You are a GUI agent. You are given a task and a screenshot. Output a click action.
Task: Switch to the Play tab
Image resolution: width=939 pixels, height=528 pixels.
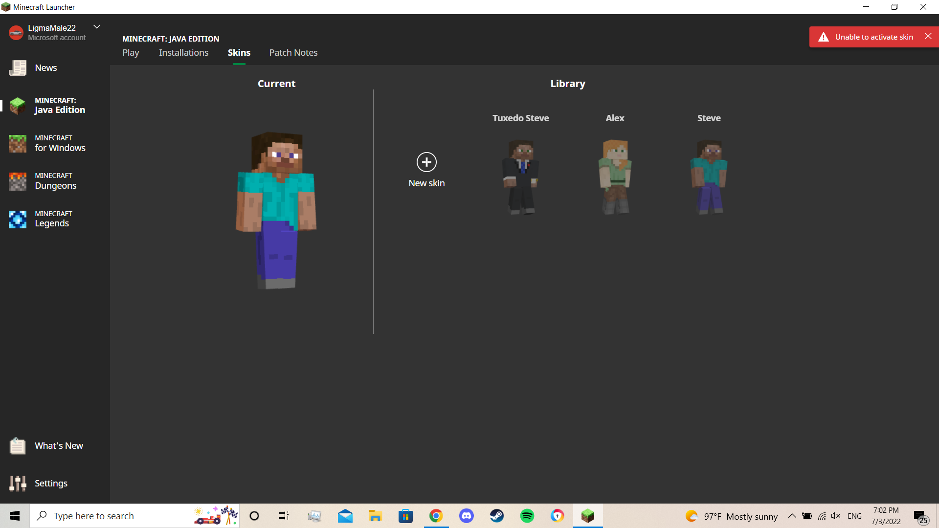click(x=131, y=53)
